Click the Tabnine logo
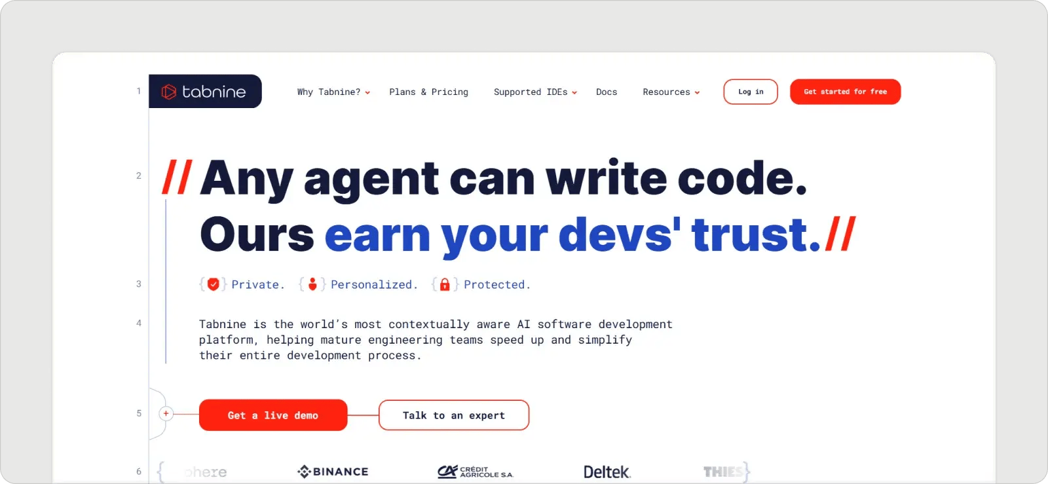Image resolution: width=1048 pixels, height=484 pixels. pyautogui.click(x=205, y=91)
